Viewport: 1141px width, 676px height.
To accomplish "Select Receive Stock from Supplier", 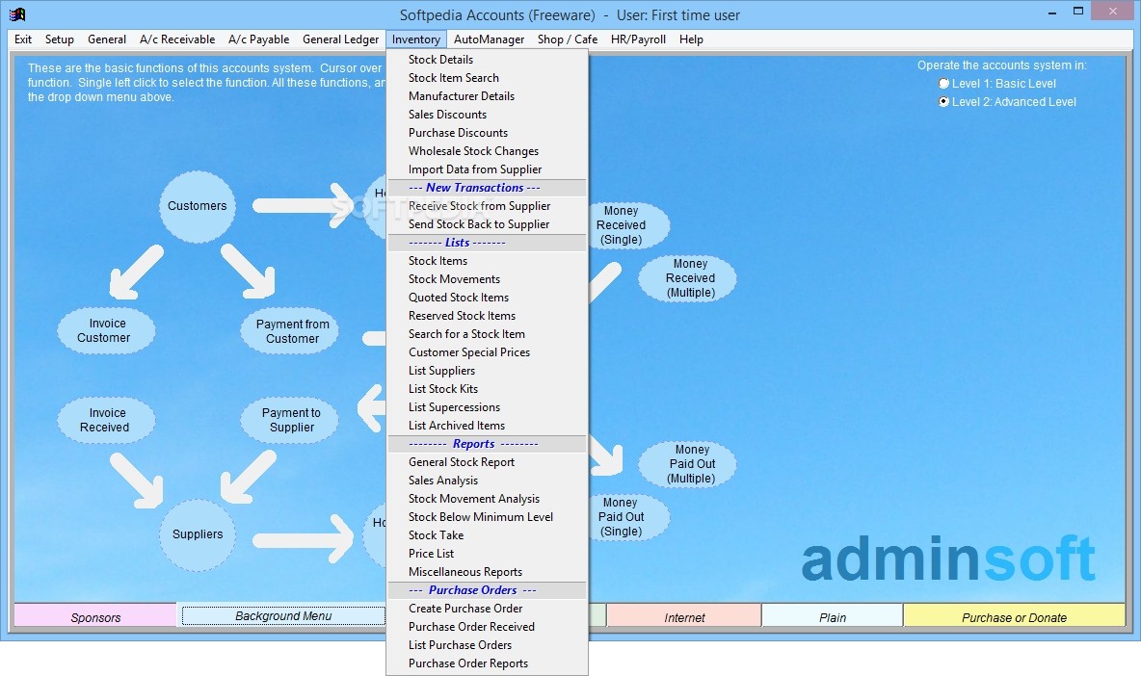I will pyautogui.click(x=487, y=206).
